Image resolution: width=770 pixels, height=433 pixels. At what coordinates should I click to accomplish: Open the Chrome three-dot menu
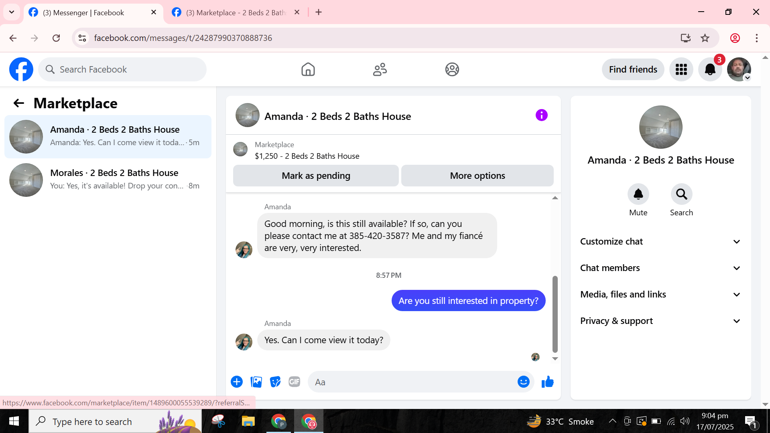tap(756, 38)
